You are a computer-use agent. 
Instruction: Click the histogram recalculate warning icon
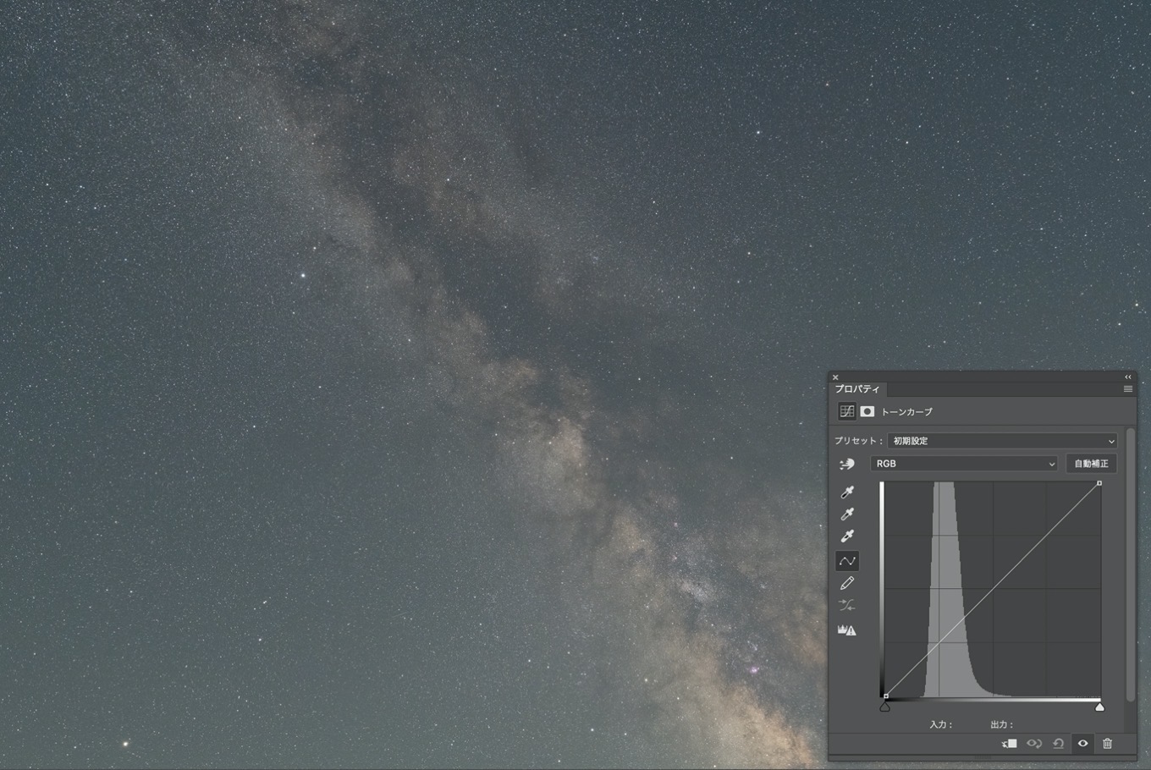(846, 630)
